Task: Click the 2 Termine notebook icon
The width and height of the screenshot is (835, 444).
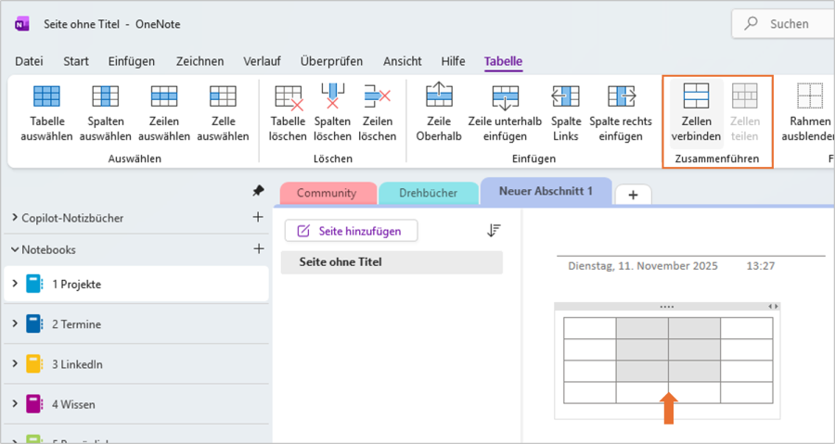Action: pos(34,323)
